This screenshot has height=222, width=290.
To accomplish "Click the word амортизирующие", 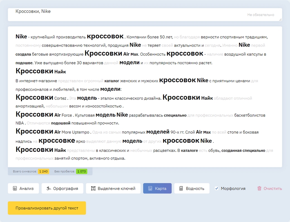I will click(66, 54).
